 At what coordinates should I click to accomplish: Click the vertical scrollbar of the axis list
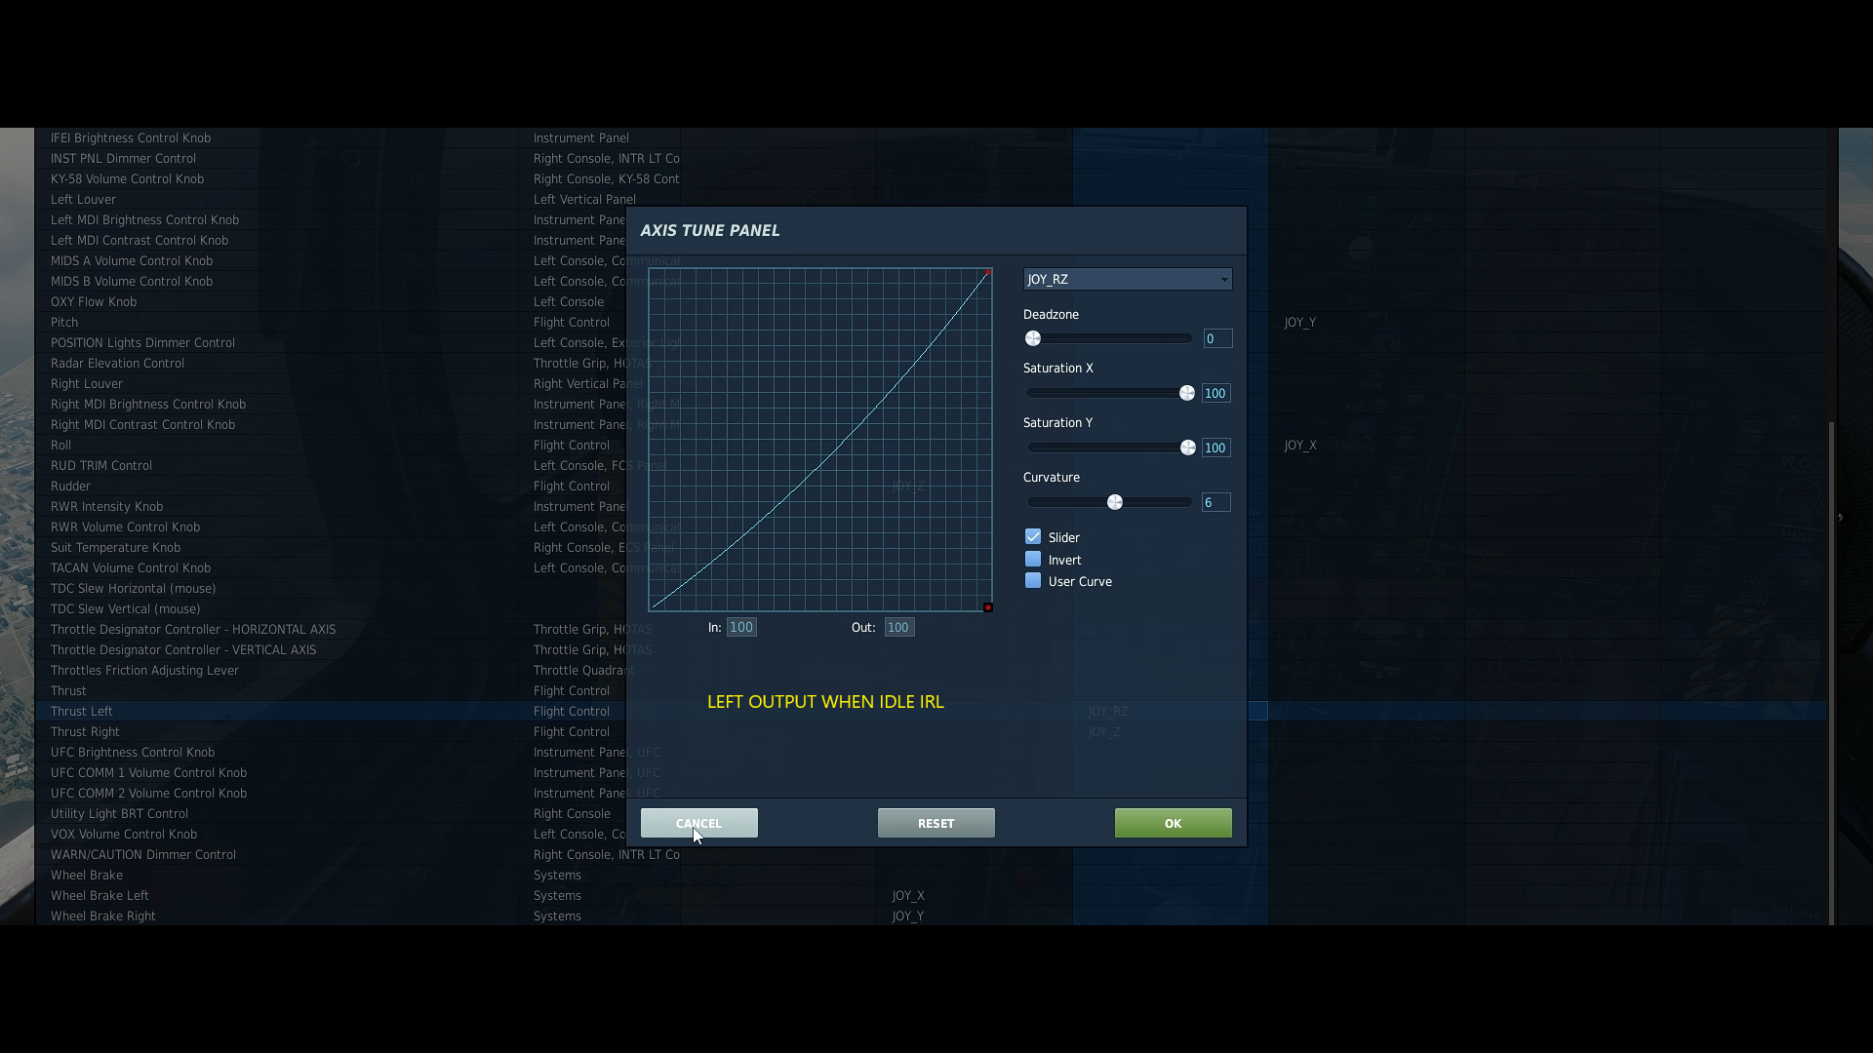(x=1832, y=673)
